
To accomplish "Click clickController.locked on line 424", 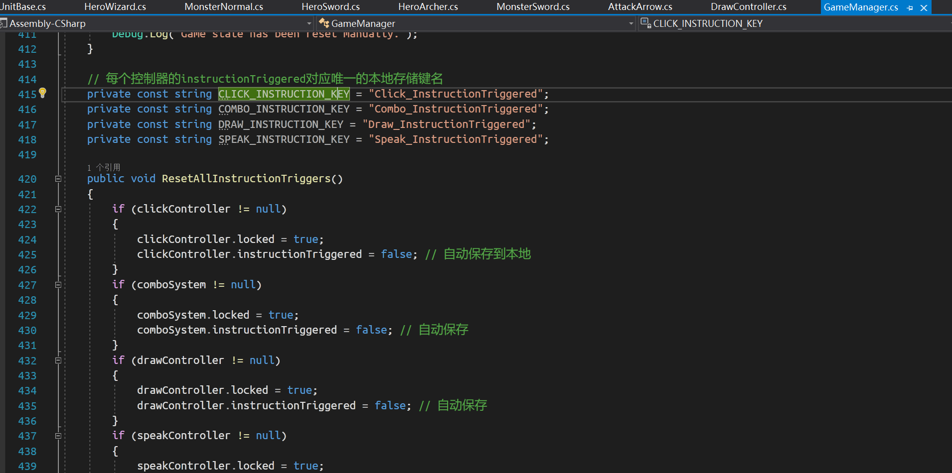I will (206, 239).
